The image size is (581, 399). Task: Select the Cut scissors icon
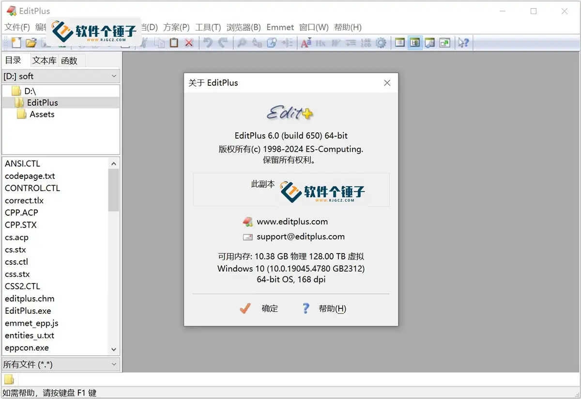(144, 43)
